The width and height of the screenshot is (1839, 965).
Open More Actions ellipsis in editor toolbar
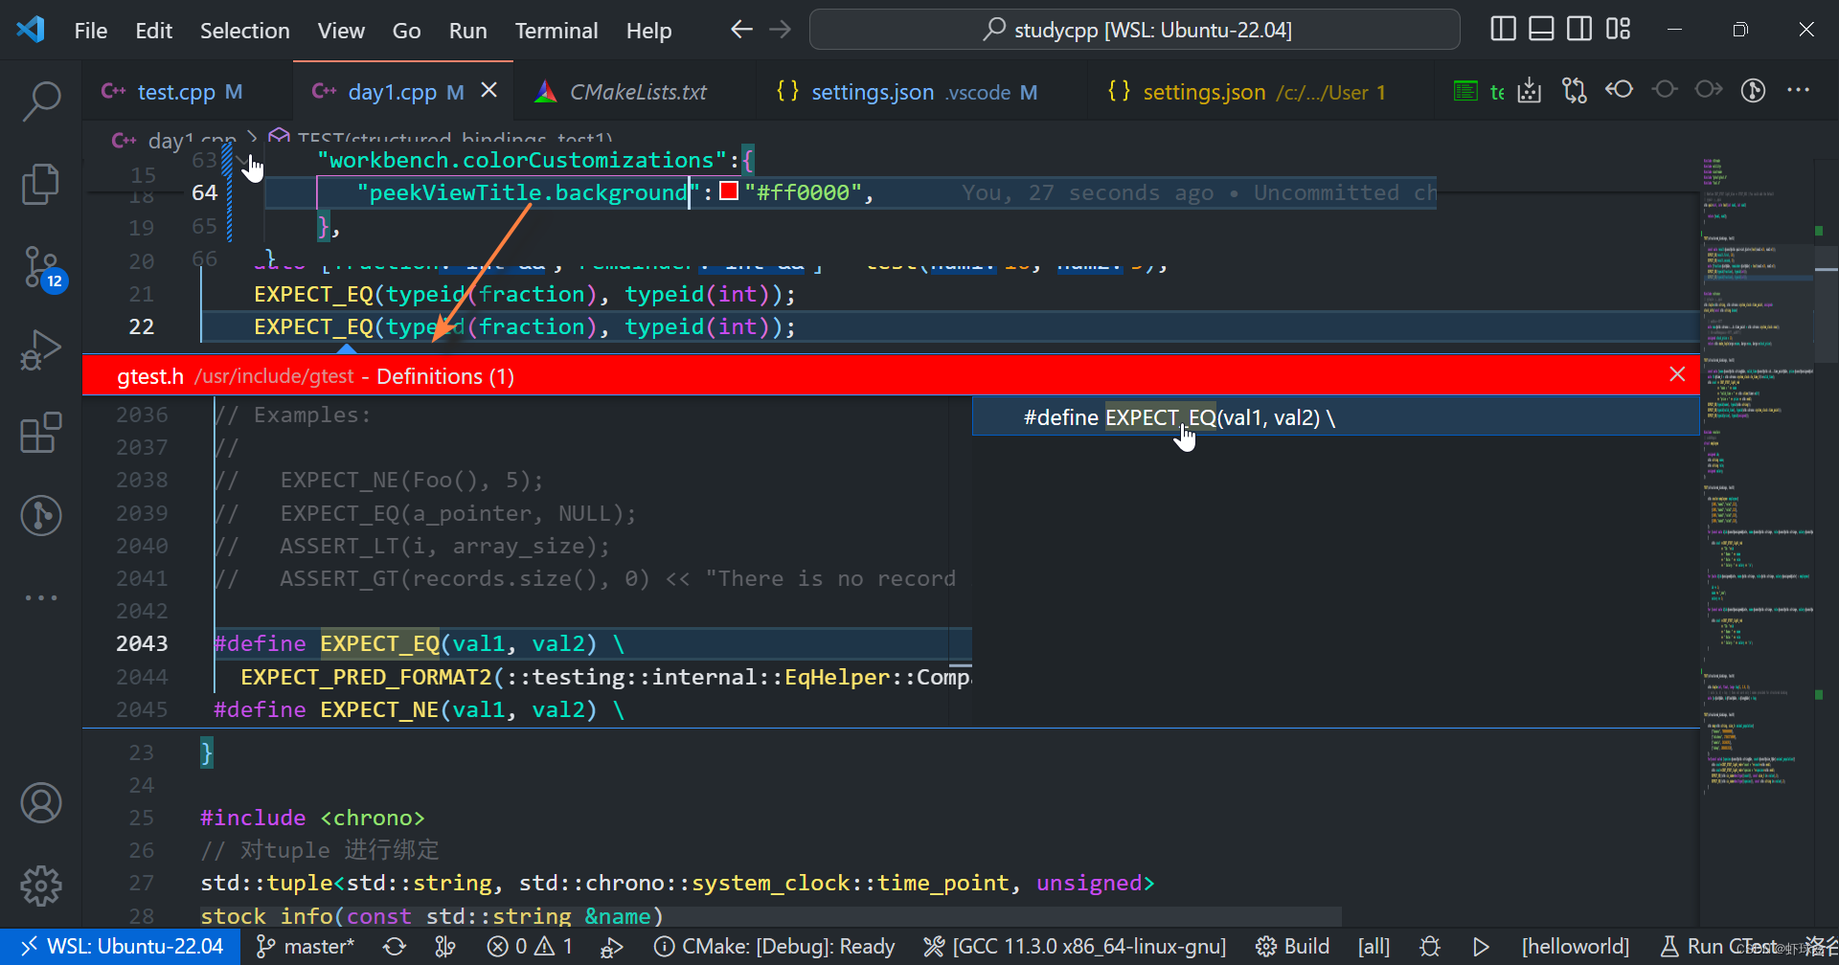point(1798,90)
